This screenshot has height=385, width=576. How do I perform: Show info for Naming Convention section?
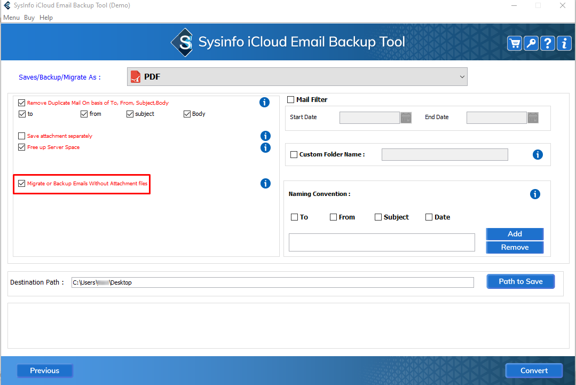(x=535, y=194)
